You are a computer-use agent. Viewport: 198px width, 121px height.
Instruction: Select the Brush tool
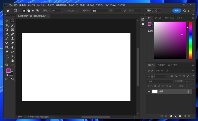[7, 38]
